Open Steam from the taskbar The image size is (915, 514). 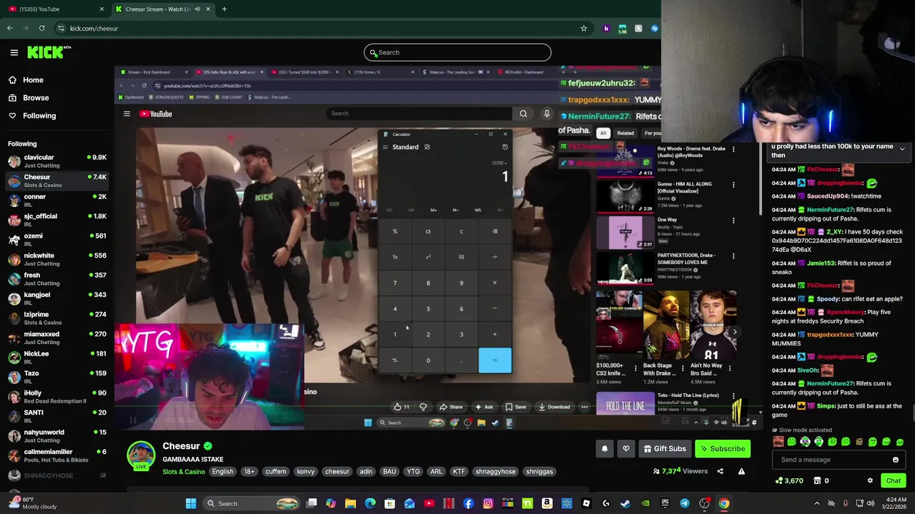click(x=625, y=503)
